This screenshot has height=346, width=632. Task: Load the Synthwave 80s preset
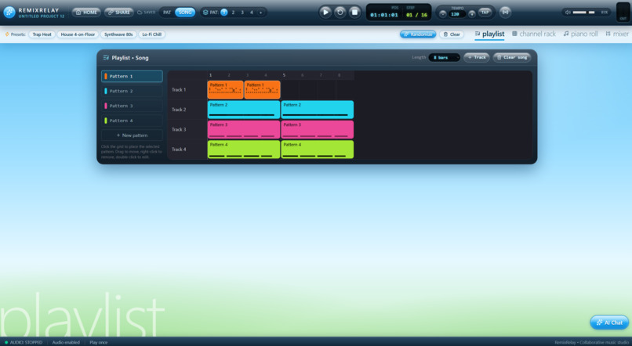coord(118,34)
